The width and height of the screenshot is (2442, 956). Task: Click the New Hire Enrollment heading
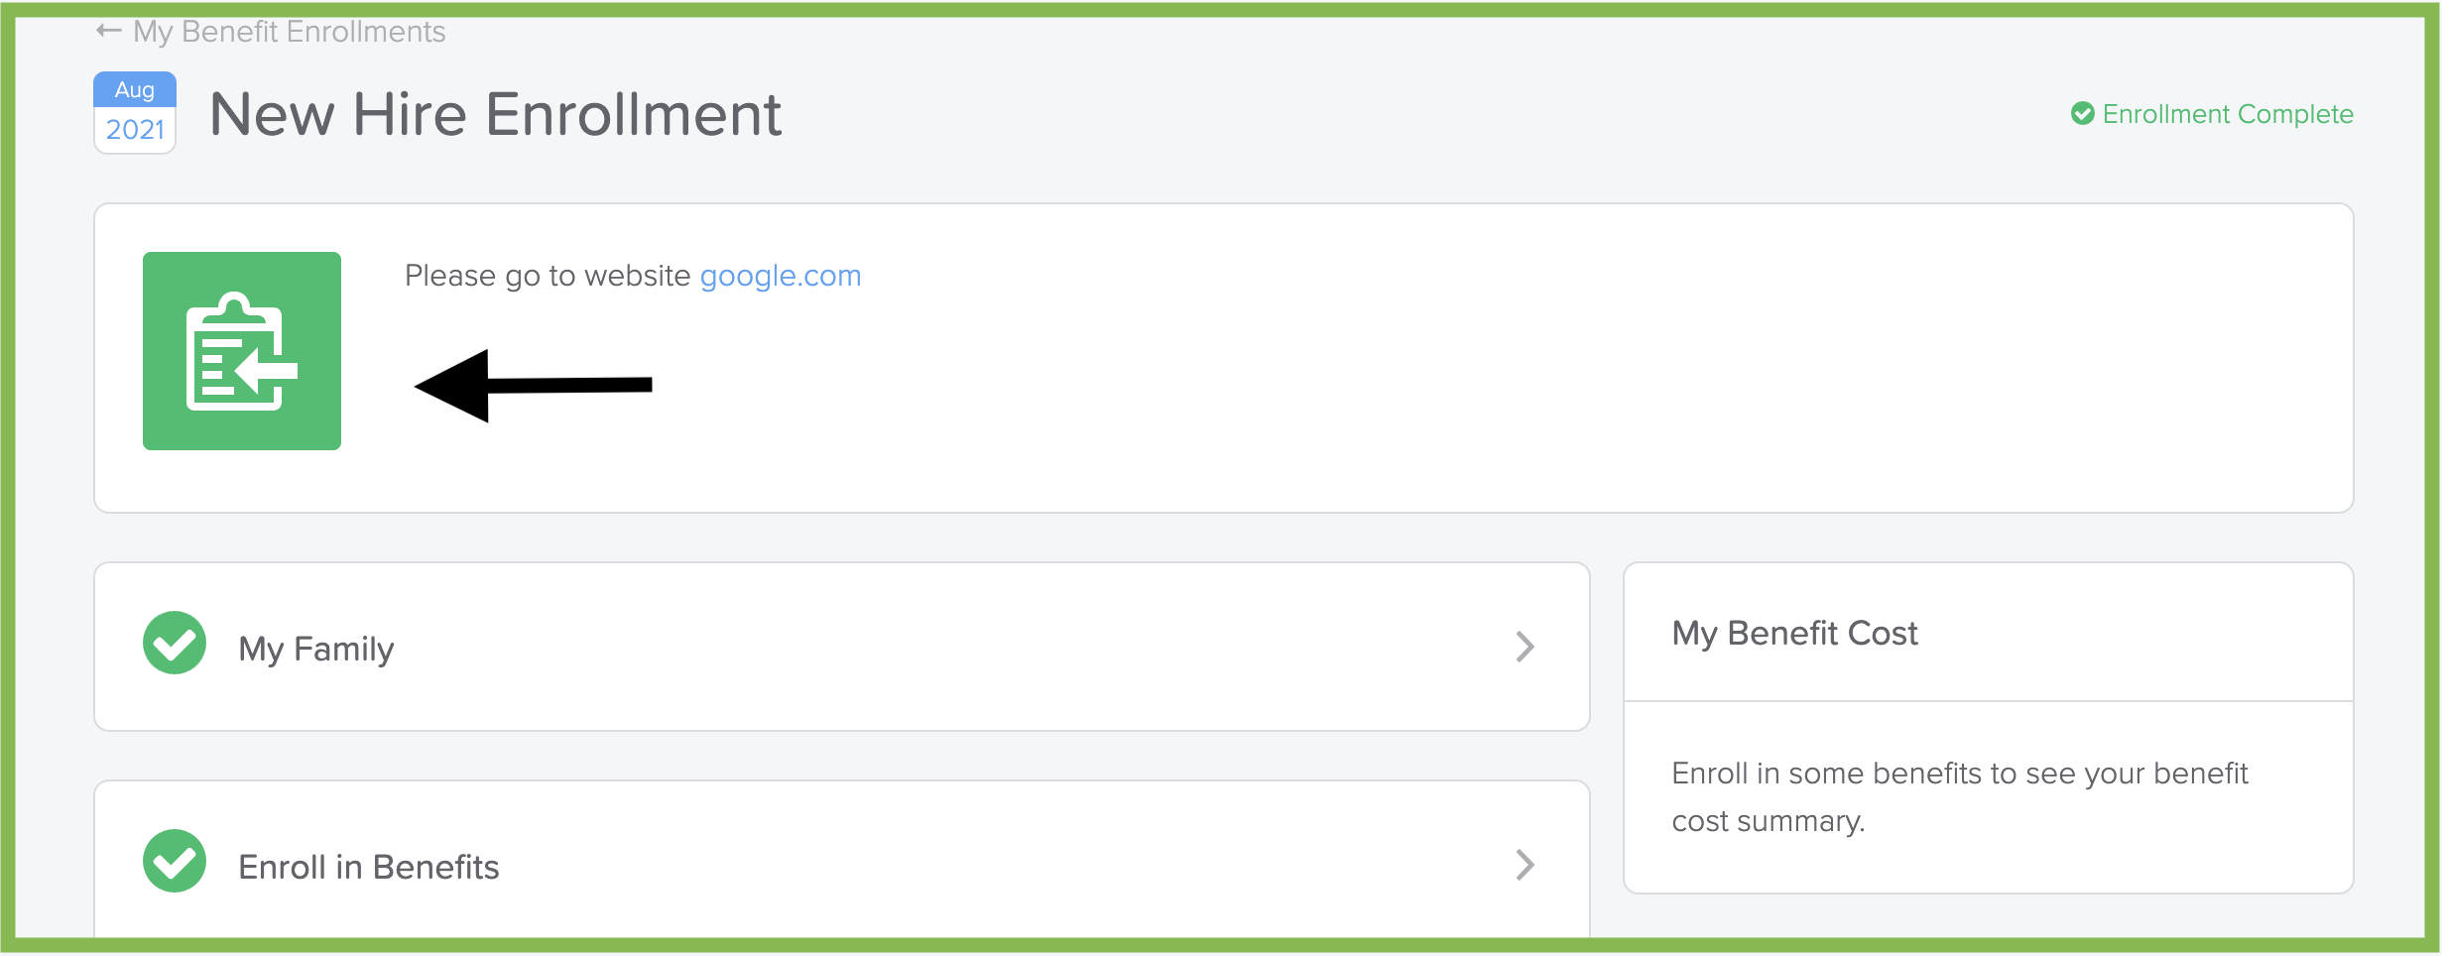(x=496, y=114)
